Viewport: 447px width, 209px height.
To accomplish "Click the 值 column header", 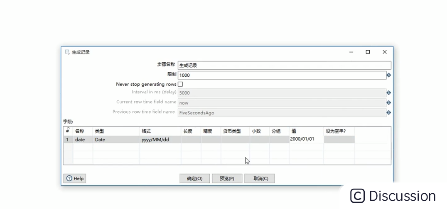I will coord(307,131).
